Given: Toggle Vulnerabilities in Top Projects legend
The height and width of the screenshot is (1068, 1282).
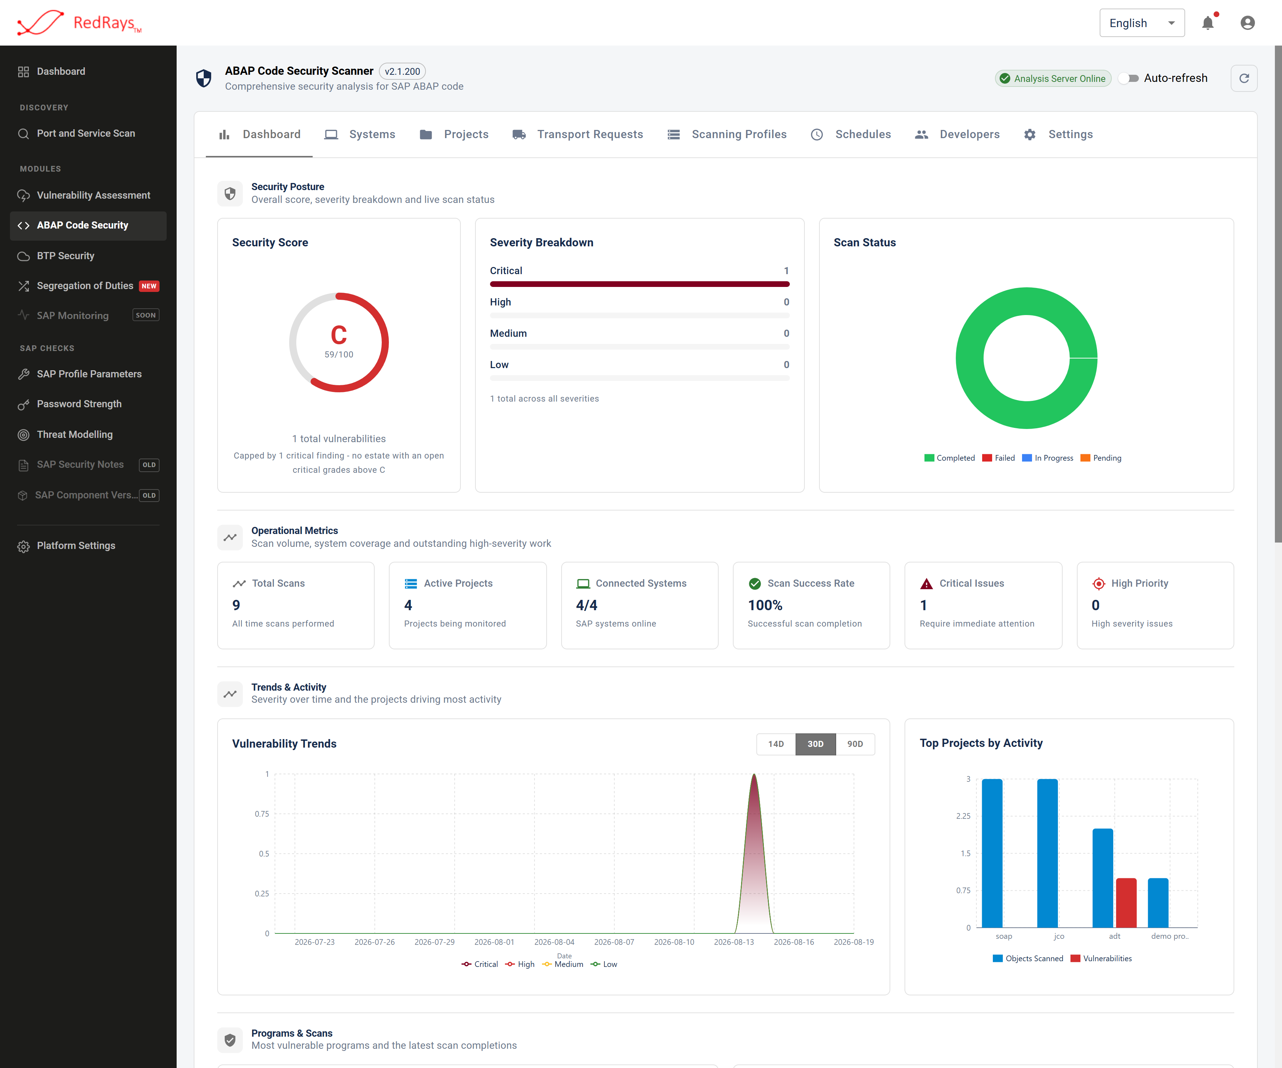Looking at the screenshot, I should [1101, 958].
